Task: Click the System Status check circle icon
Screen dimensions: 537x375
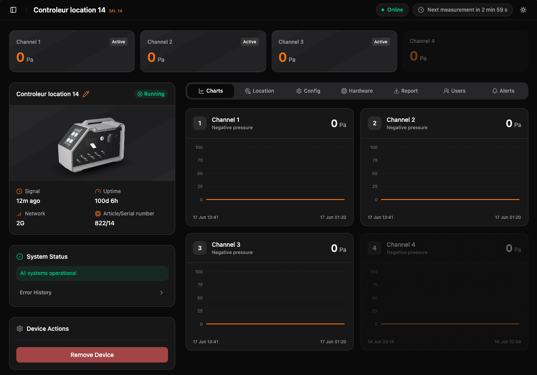Action: click(19, 257)
